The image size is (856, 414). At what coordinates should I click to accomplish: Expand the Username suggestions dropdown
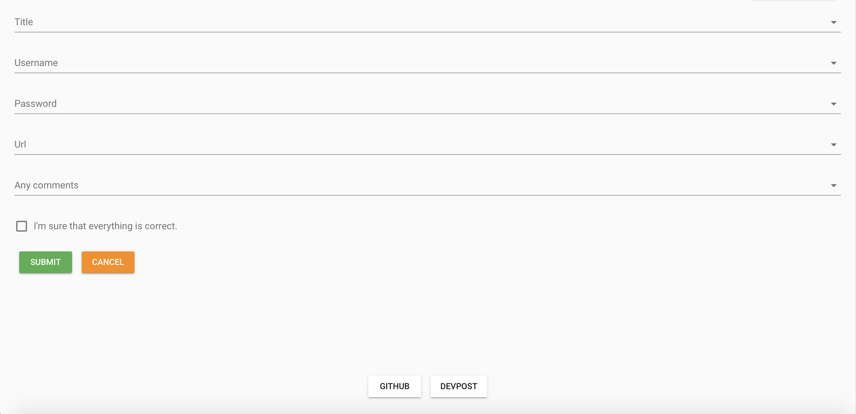pyautogui.click(x=834, y=63)
